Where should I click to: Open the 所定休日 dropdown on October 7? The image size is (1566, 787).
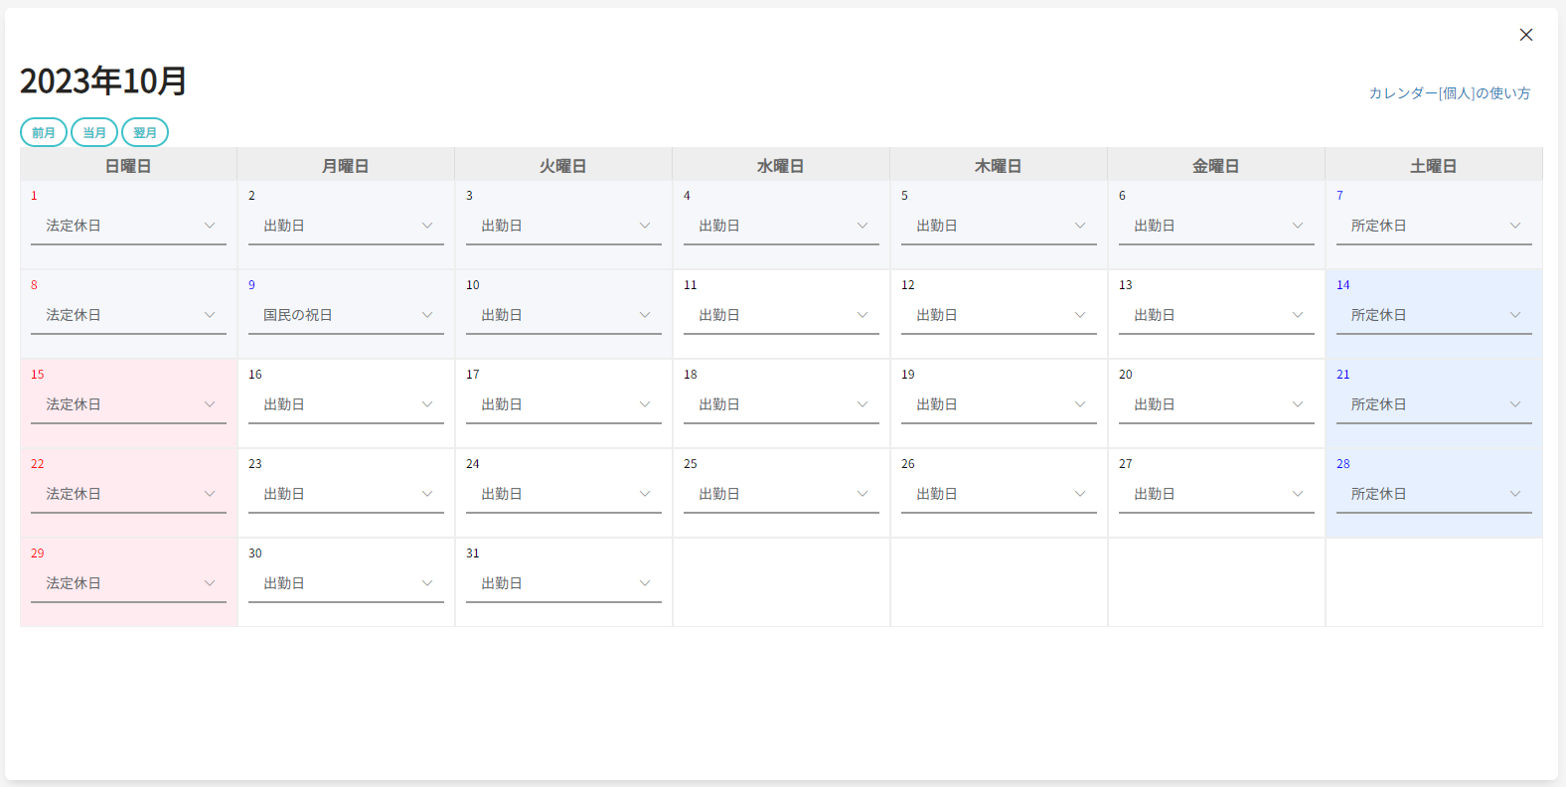1433,227
